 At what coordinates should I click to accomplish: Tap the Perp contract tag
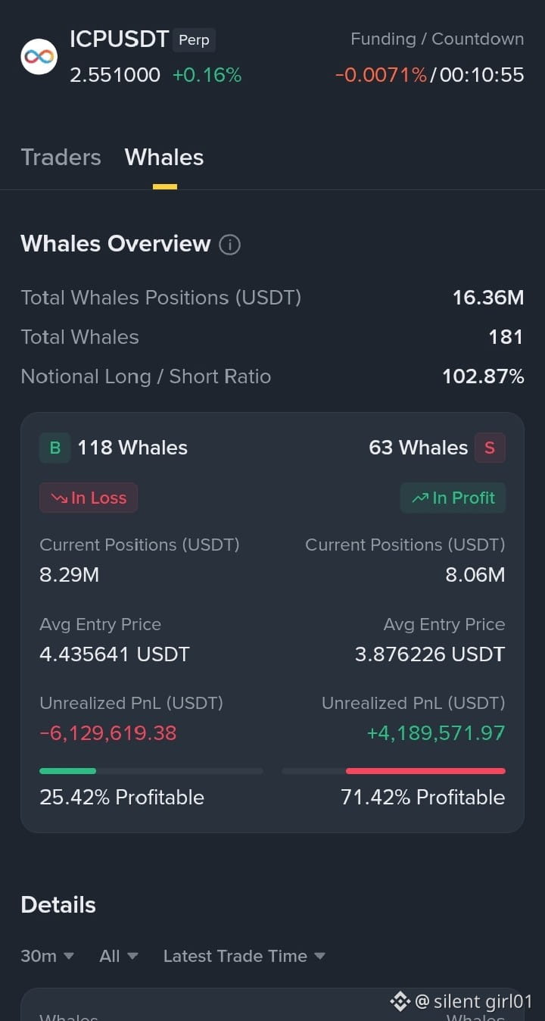tap(194, 40)
